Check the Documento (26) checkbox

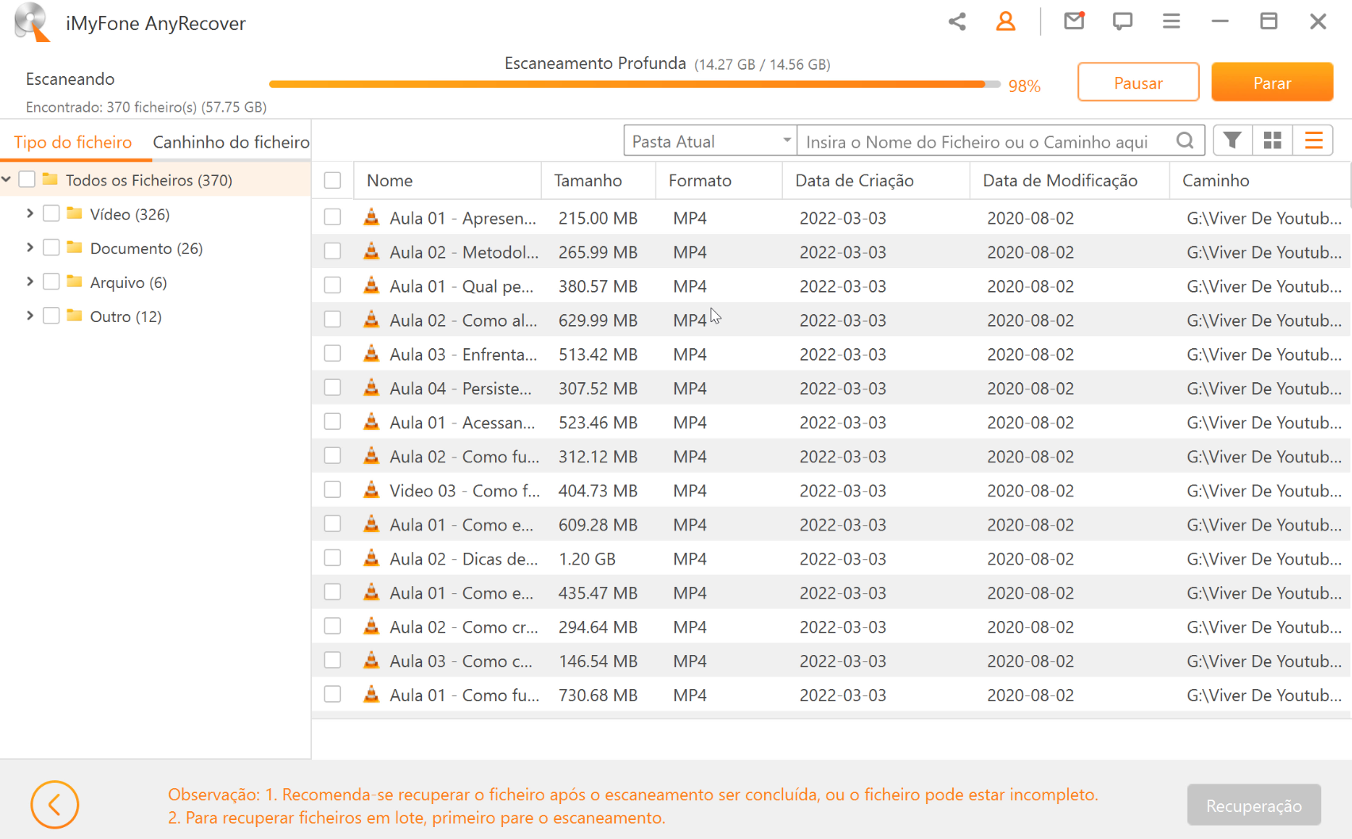51,247
